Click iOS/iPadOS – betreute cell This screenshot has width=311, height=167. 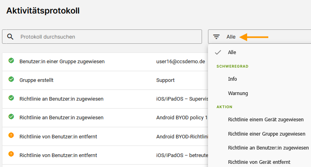182,155
